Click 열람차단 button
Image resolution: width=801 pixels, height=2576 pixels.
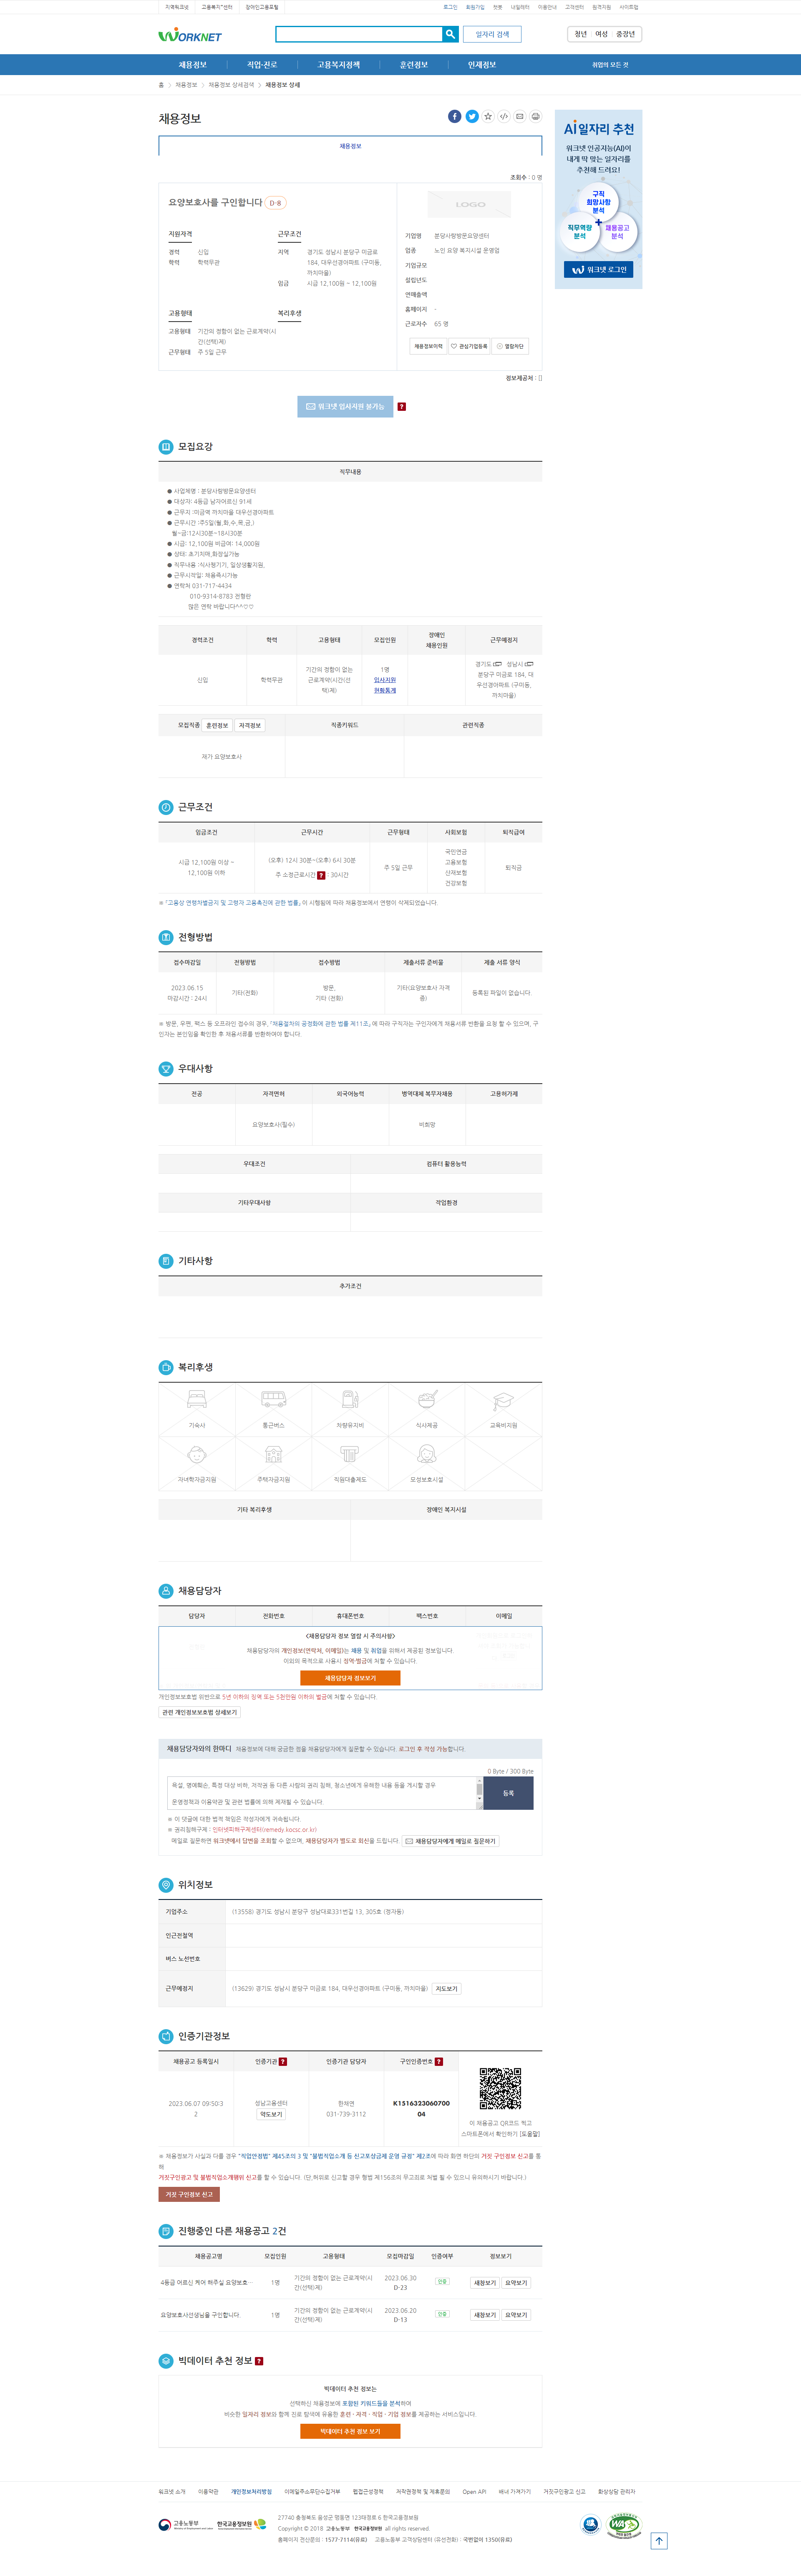[x=510, y=347]
